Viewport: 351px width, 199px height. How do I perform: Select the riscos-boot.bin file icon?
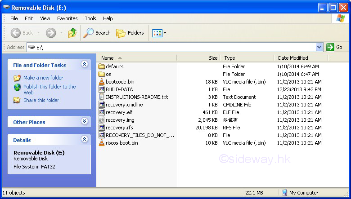tap(102, 143)
